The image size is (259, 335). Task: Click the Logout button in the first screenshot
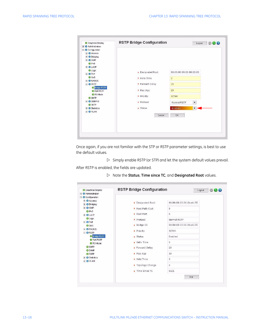point(199,43)
